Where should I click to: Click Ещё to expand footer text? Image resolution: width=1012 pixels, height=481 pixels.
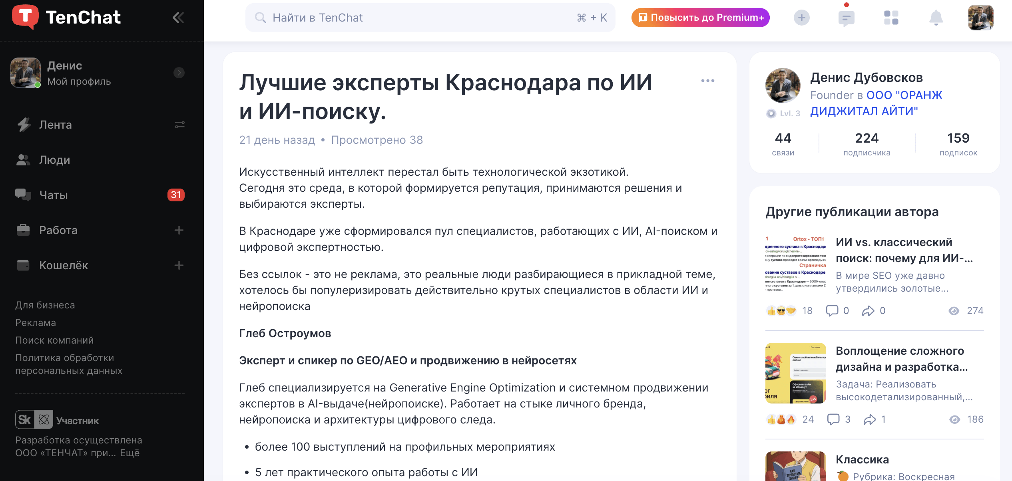[x=130, y=453]
